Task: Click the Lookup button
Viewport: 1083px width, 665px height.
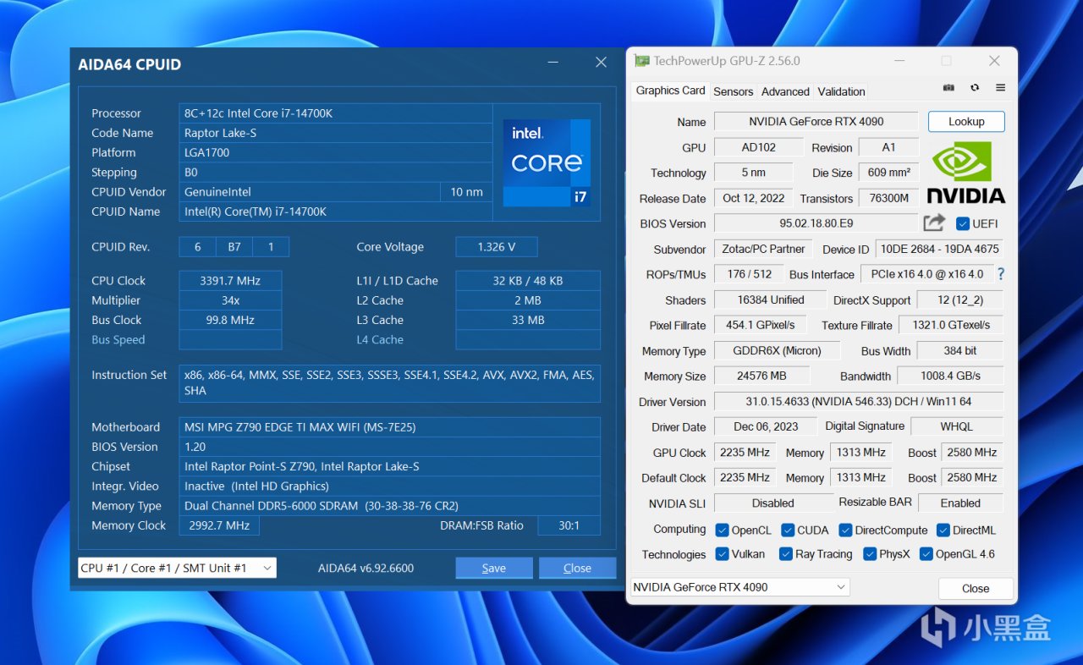Action: [x=966, y=122]
